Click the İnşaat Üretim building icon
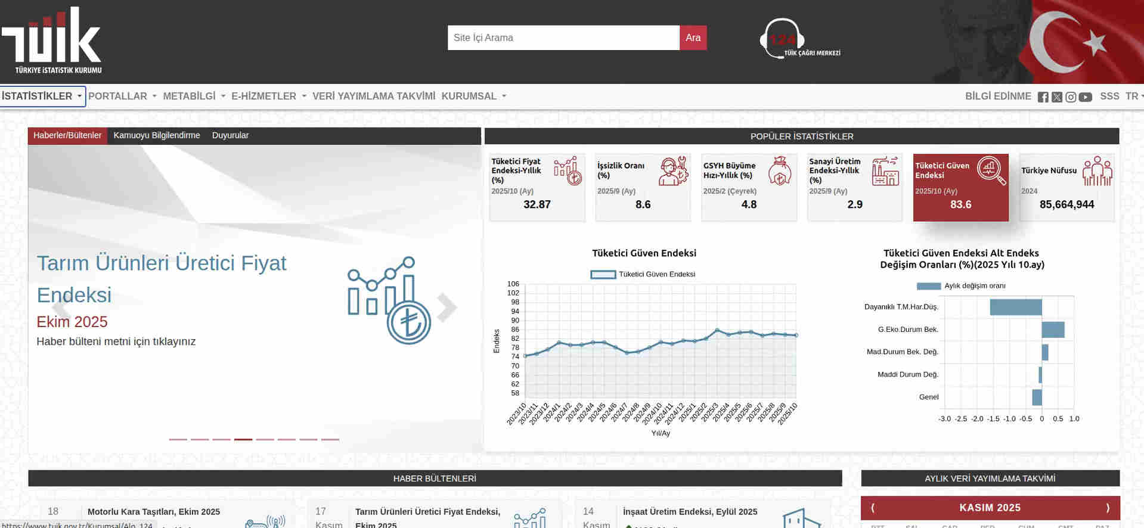1144x528 pixels. (801, 519)
